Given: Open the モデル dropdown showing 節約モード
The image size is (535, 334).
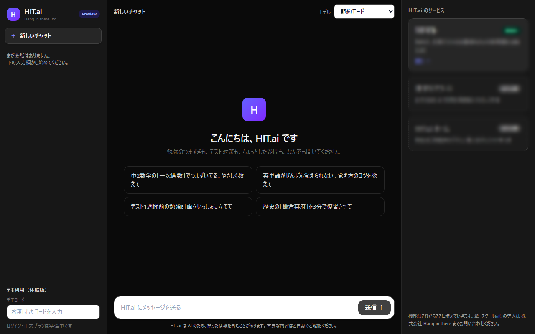Looking at the screenshot, I should tap(364, 12).
